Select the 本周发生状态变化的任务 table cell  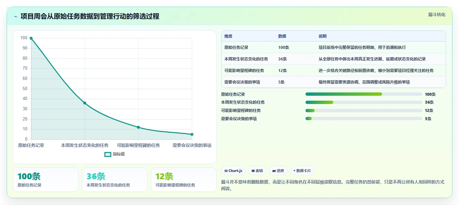(x=246, y=59)
